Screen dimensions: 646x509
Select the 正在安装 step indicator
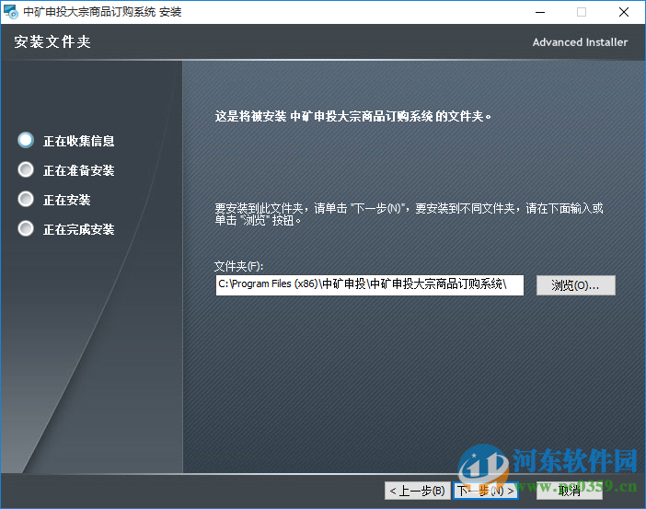point(26,199)
